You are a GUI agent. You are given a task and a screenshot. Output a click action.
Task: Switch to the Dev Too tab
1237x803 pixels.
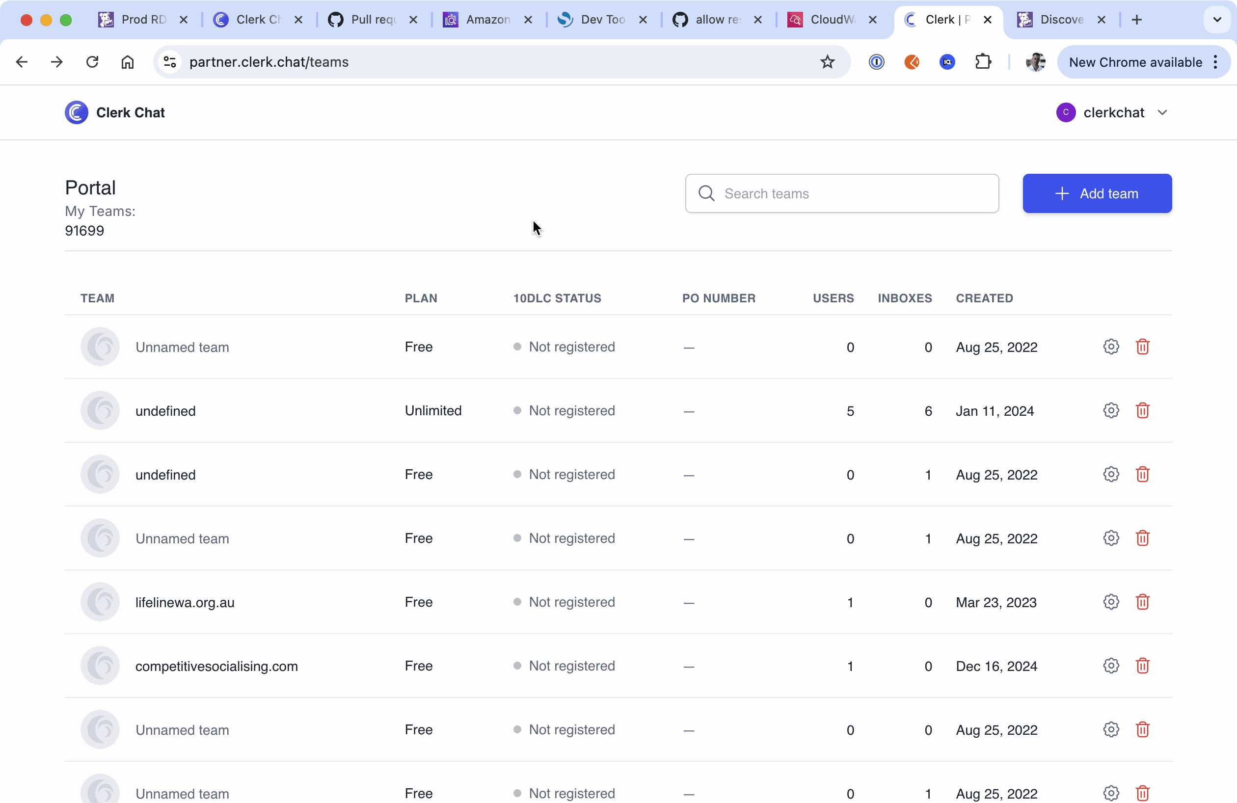(592, 20)
